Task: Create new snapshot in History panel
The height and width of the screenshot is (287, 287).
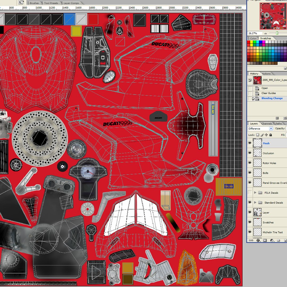Action: (x=285, y=118)
